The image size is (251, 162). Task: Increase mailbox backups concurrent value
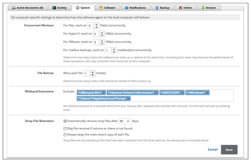(x=114, y=49)
